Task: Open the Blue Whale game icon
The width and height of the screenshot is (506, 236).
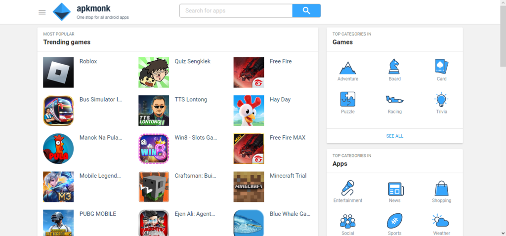Action: point(249,223)
